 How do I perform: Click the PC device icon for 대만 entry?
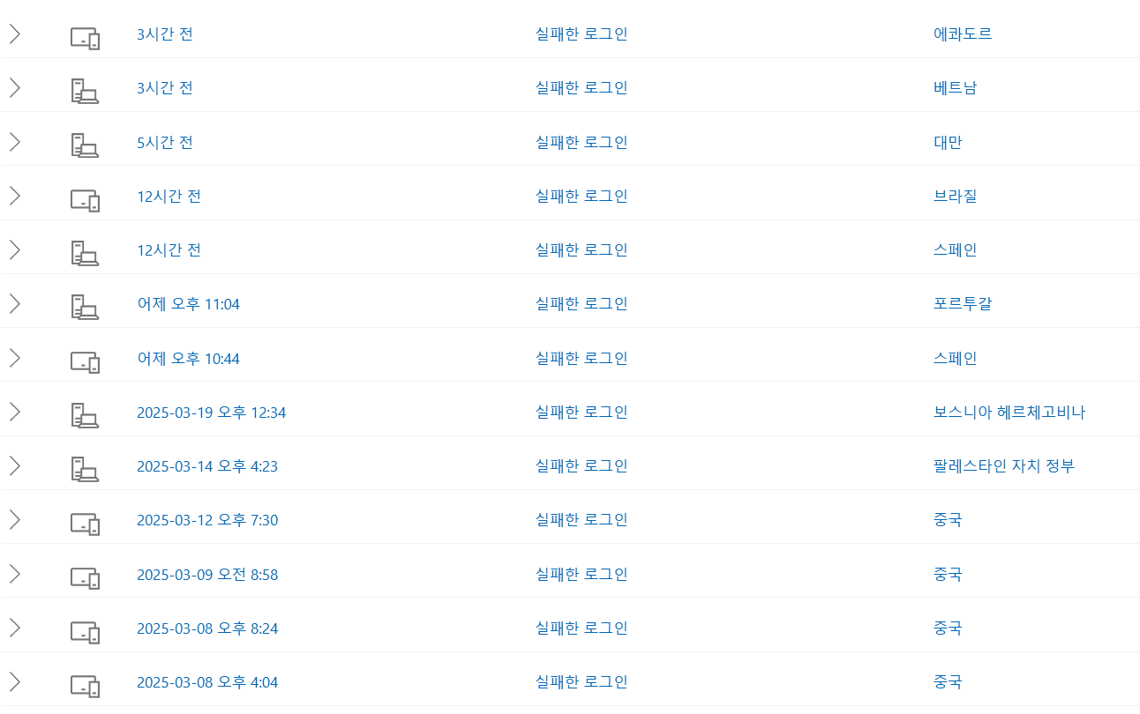pyautogui.click(x=85, y=145)
